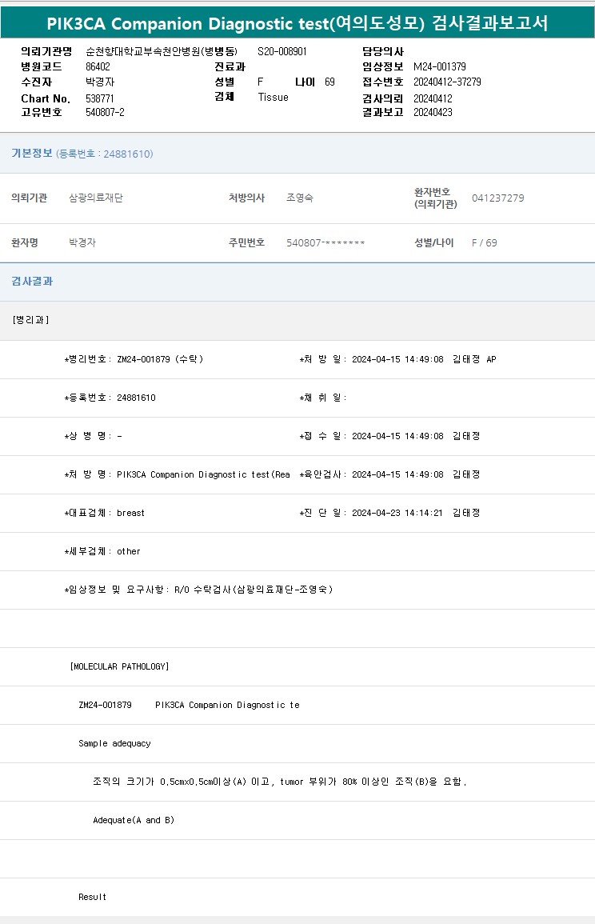Click the 접수번호 value 20240412-37279
The height and width of the screenshot is (924, 595).
(447, 82)
